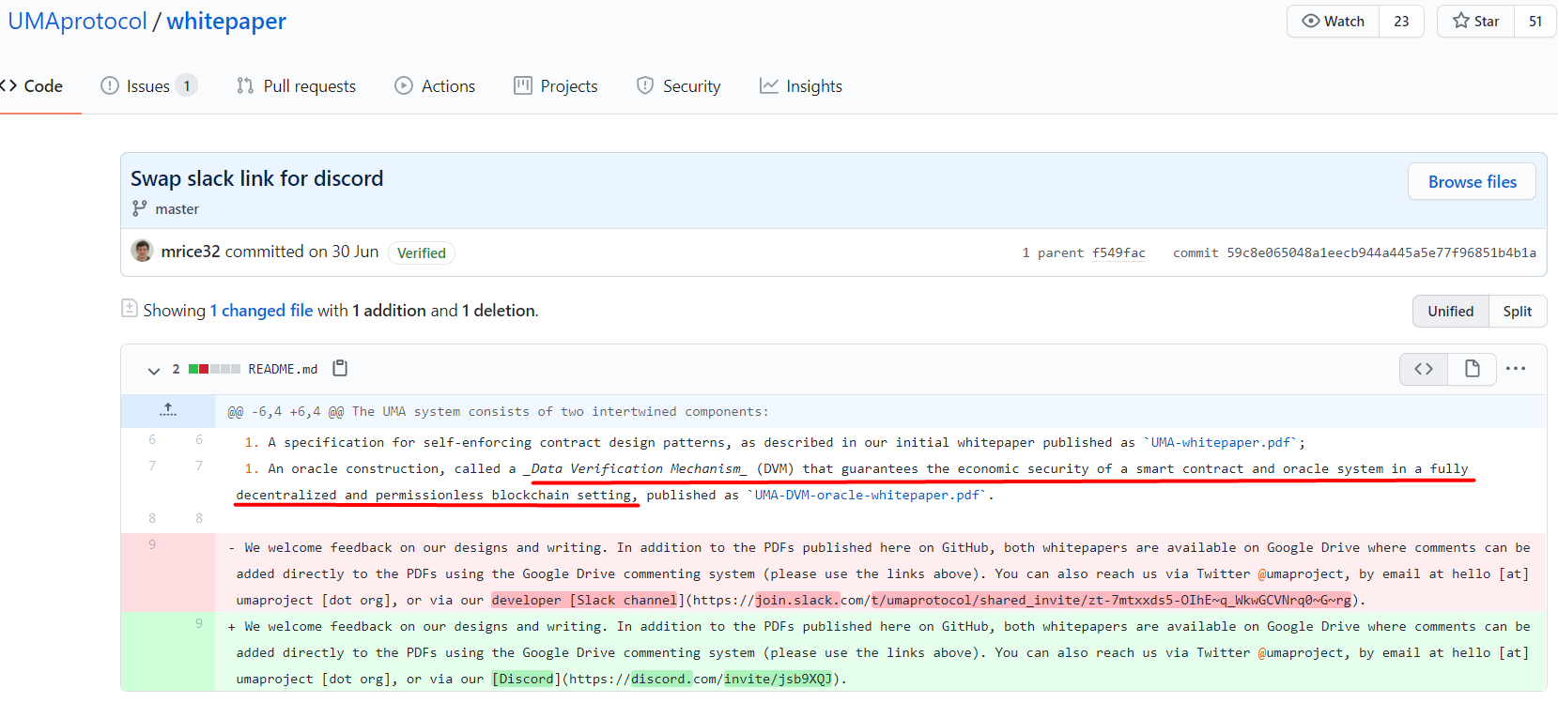
Task: Expand hidden lines above the diff hunk
Action: click(x=168, y=410)
